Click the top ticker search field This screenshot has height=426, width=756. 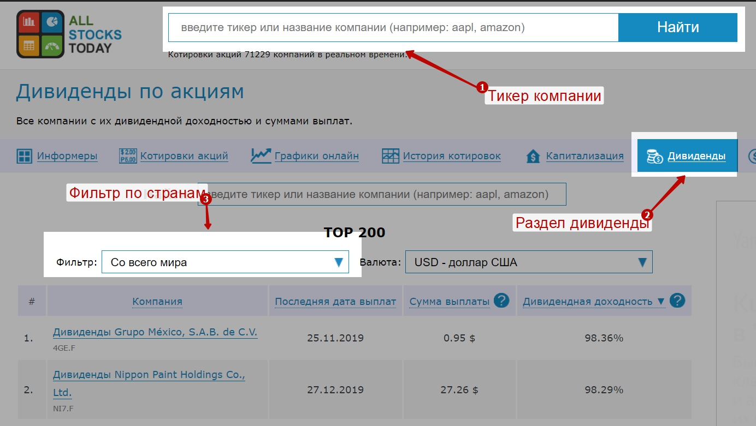point(393,28)
